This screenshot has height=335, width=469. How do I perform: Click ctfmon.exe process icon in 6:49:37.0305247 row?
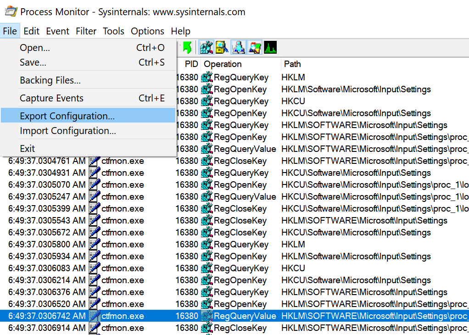coord(95,197)
